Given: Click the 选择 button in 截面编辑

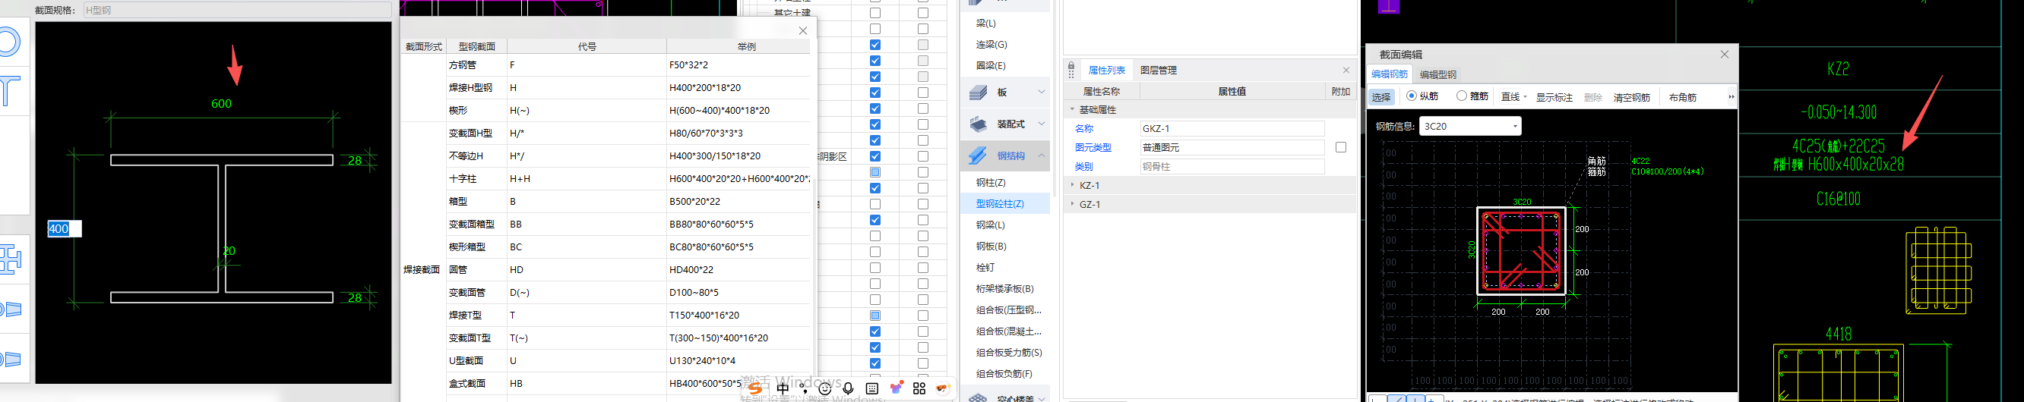Looking at the screenshot, I should [x=1381, y=96].
